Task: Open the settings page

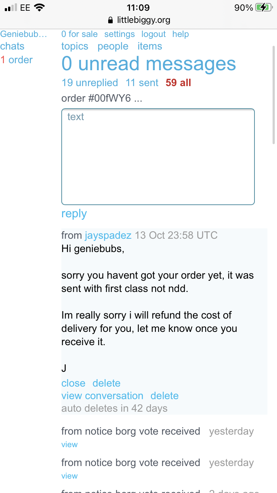Action: pos(119,34)
